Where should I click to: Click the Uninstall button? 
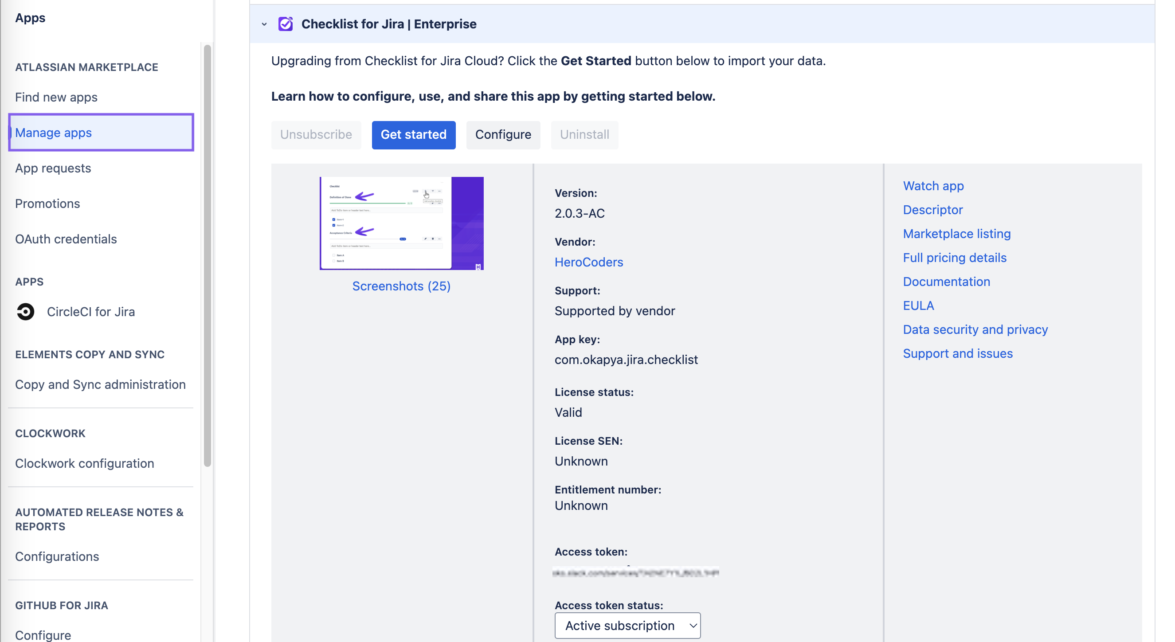pos(584,134)
